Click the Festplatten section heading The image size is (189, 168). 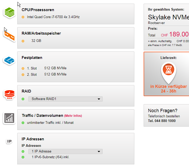tap(32, 58)
